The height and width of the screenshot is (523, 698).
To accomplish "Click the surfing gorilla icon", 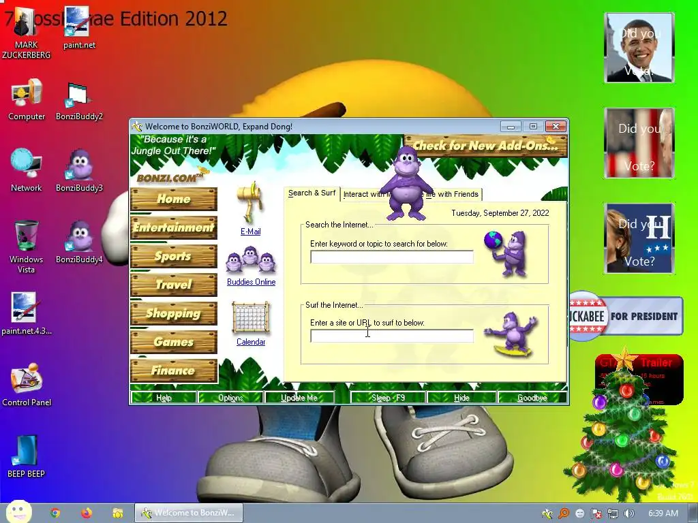I will (x=512, y=334).
